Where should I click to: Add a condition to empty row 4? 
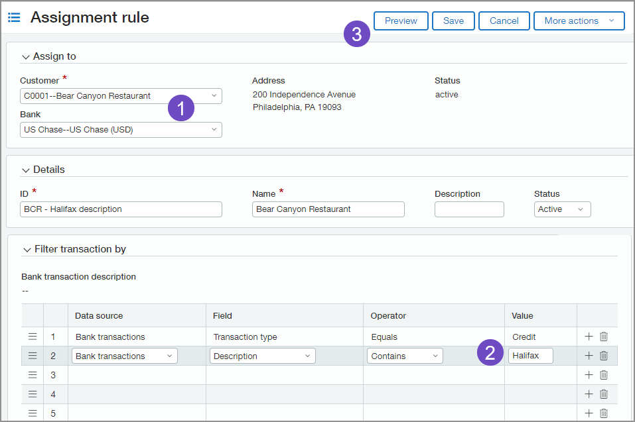point(589,394)
